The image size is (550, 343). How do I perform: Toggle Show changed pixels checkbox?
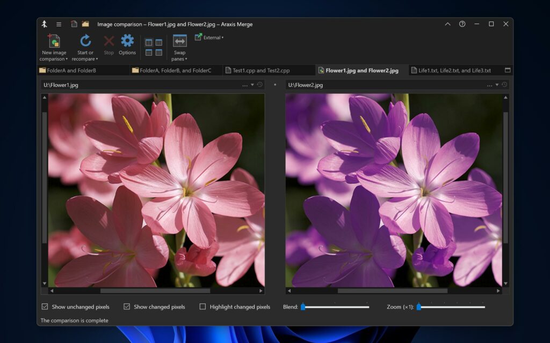pos(127,307)
